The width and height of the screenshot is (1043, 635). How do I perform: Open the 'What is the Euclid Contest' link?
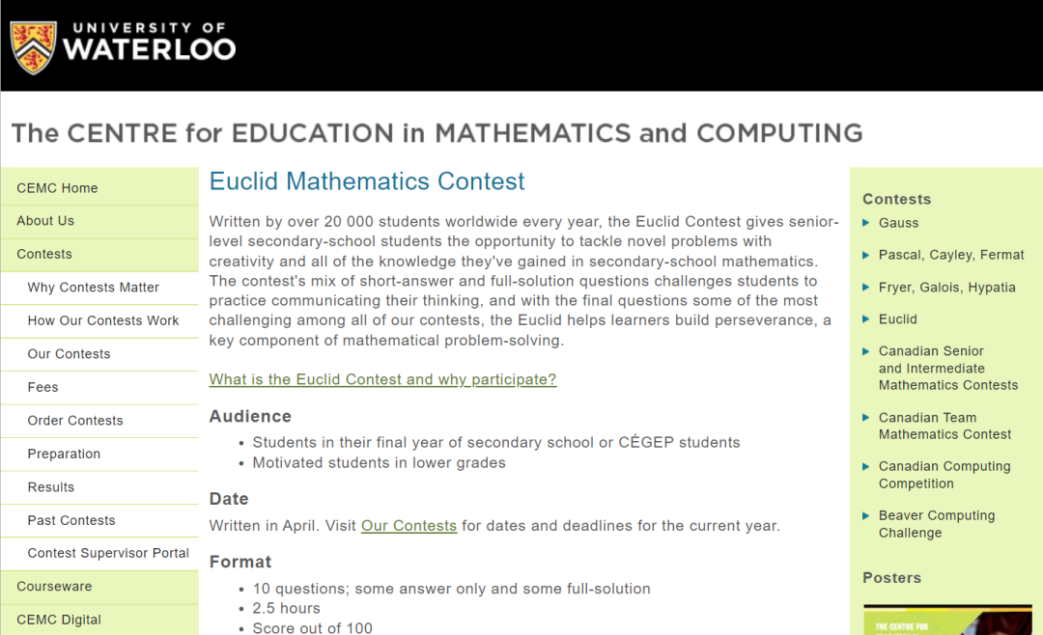(x=382, y=378)
